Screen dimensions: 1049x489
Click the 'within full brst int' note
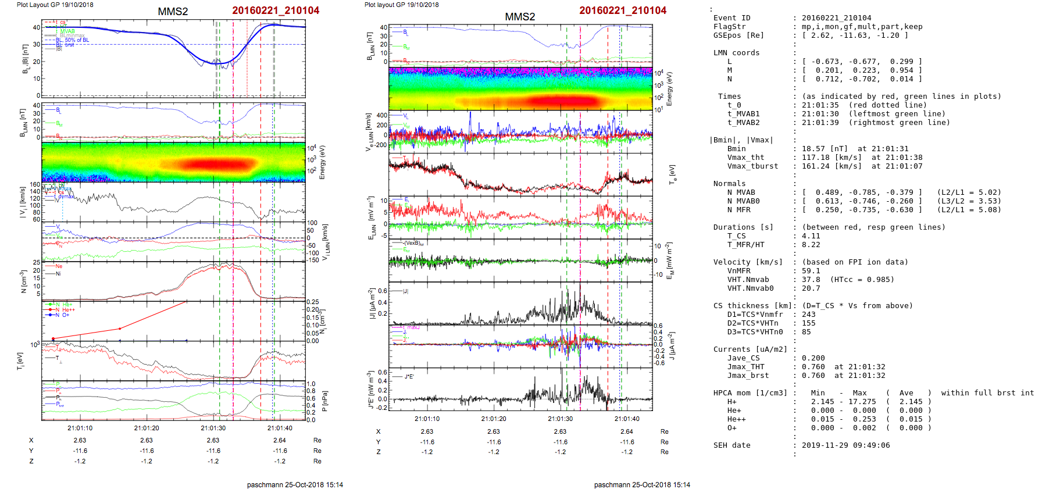point(988,393)
